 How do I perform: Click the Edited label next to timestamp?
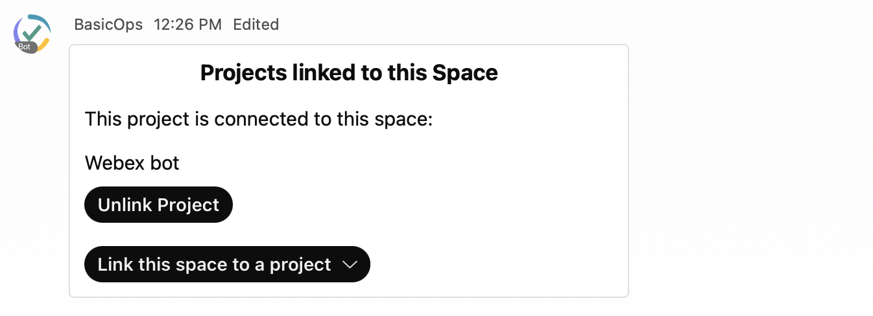coord(256,25)
